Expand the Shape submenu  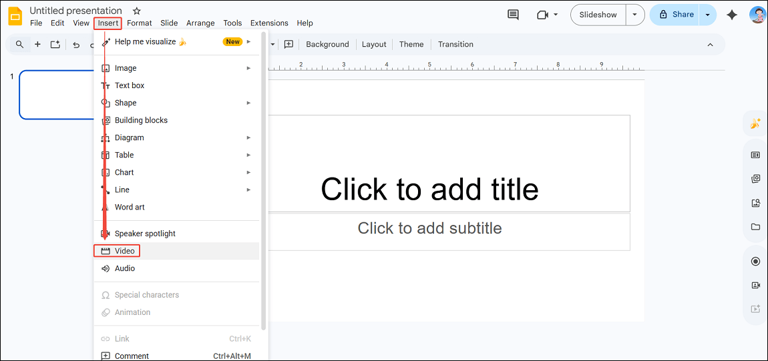176,103
